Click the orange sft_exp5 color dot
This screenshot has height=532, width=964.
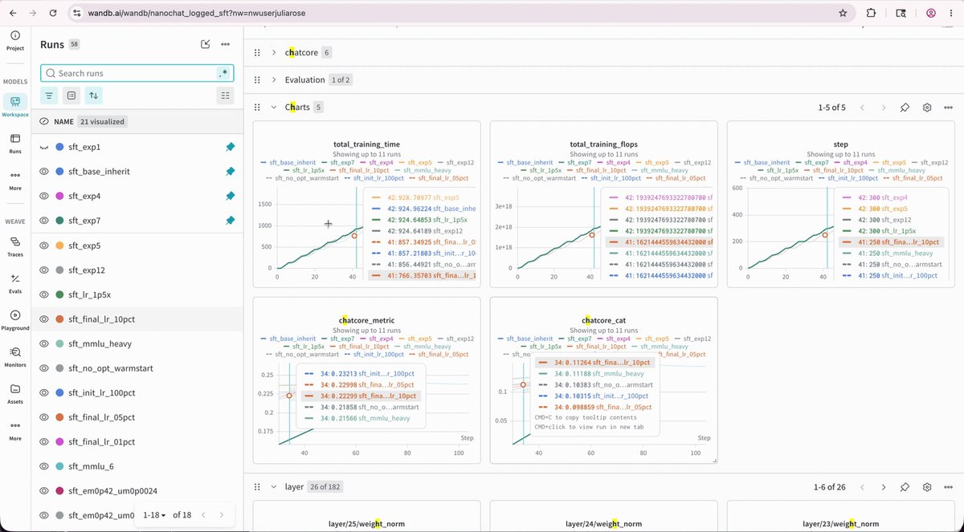pyautogui.click(x=60, y=246)
